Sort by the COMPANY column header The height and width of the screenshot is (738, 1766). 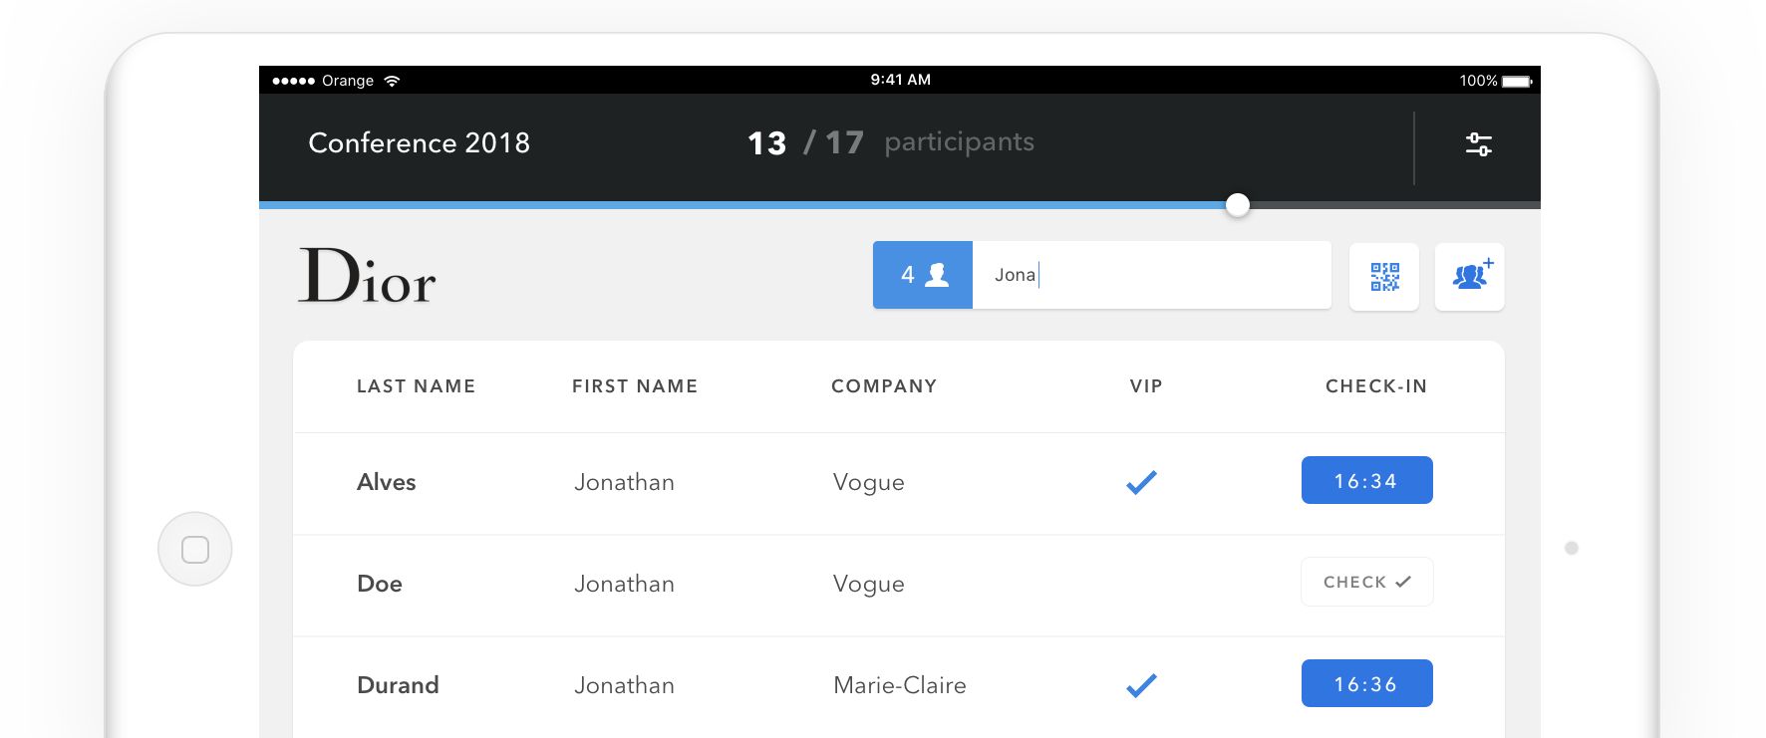point(884,386)
